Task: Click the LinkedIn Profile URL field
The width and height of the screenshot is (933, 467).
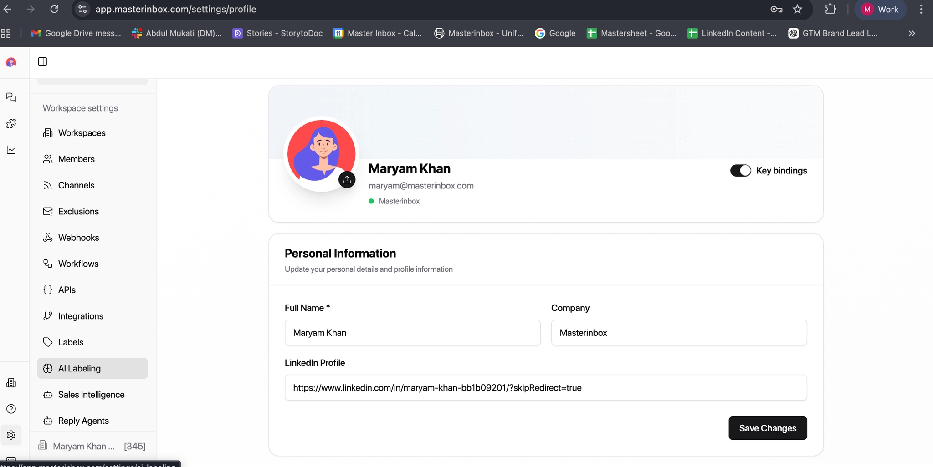Action: (545, 388)
